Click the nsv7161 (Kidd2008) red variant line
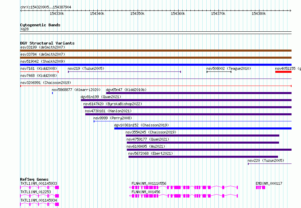This screenshot has height=208, width=301. (x=39, y=72)
